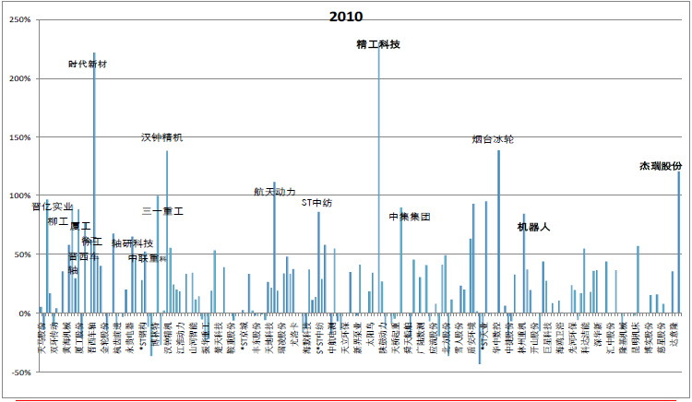692x402 pixels.
Task: Click the tall 精工科技 bar
Action: [x=378, y=180]
